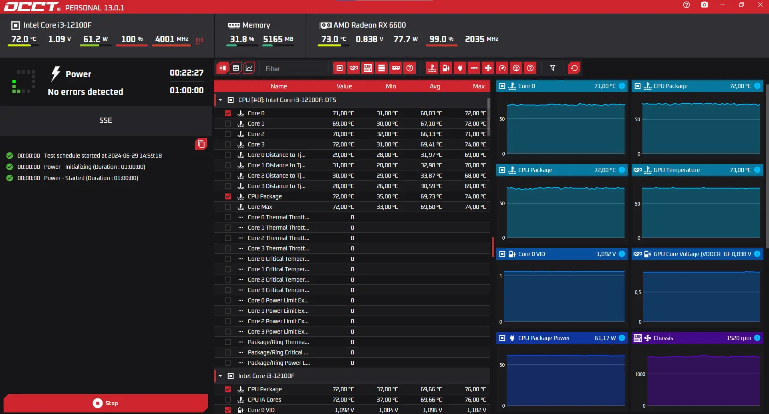
Task: Uncheck the Core 0 checkbox
Action: (x=228, y=113)
